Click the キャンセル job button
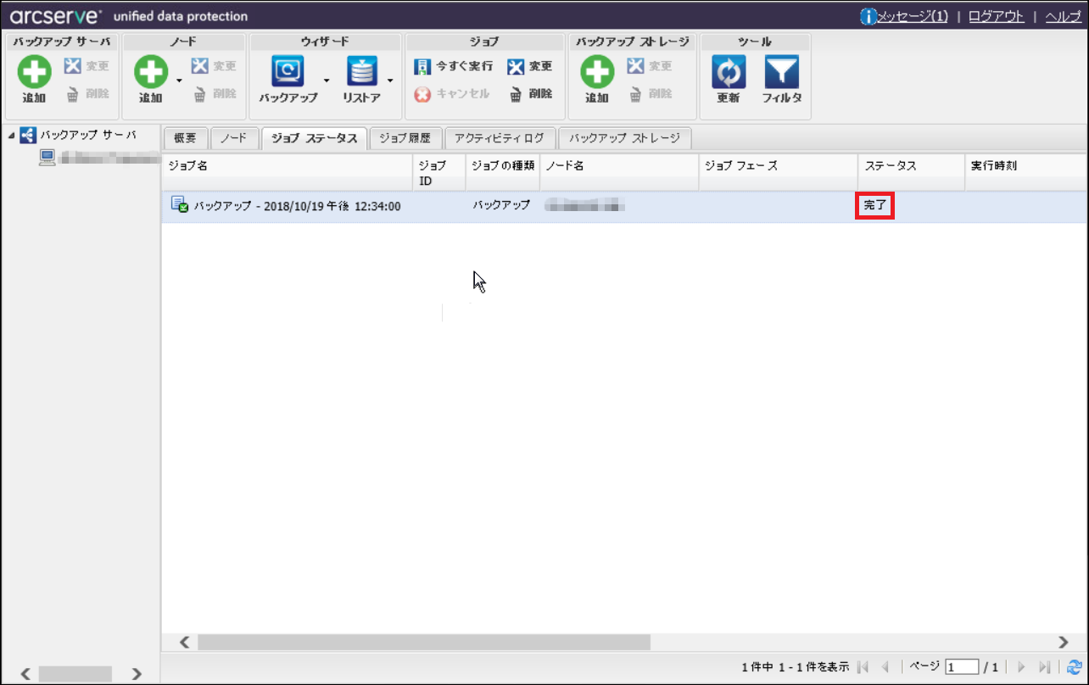1089x685 pixels. click(x=452, y=94)
